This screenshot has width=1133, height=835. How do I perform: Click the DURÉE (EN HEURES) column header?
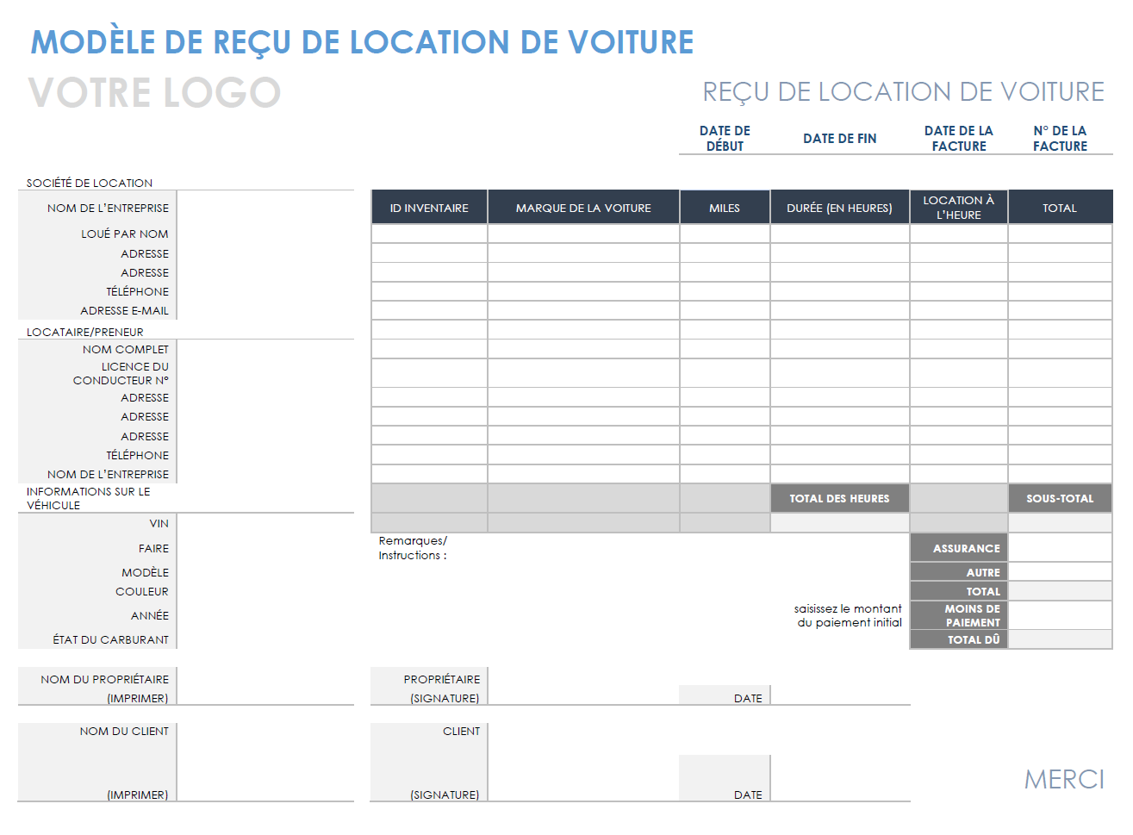tap(839, 208)
